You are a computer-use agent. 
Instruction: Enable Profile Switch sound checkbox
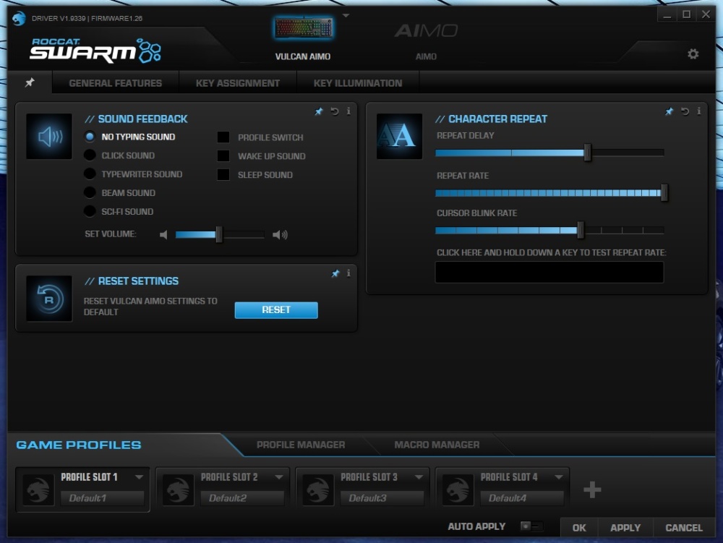tap(223, 137)
